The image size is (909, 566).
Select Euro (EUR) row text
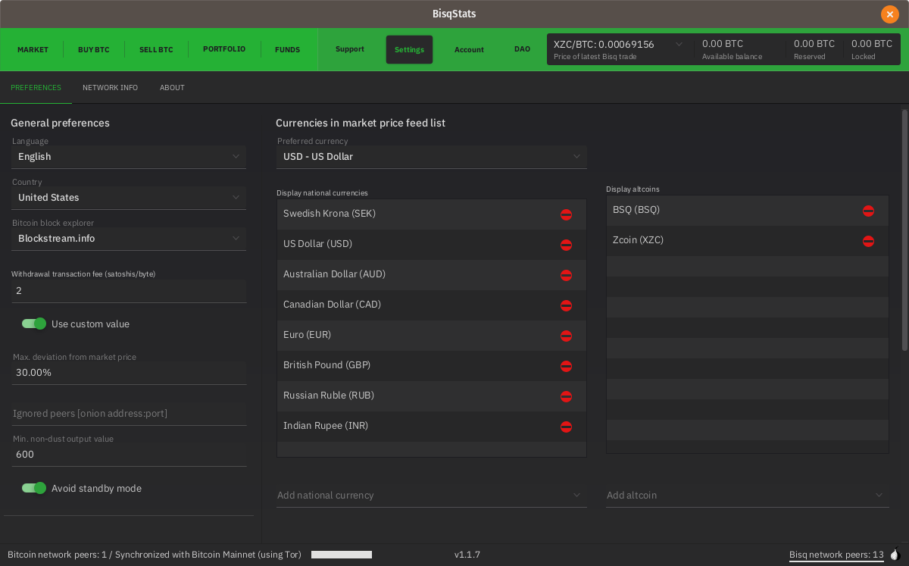[x=307, y=335]
